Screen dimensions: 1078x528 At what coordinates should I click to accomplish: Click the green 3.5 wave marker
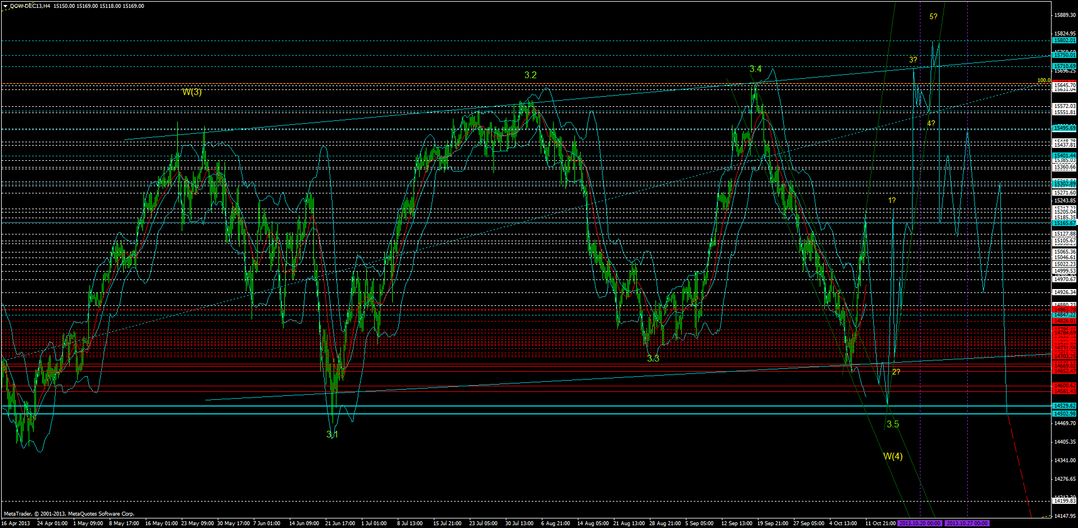pyautogui.click(x=892, y=423)
